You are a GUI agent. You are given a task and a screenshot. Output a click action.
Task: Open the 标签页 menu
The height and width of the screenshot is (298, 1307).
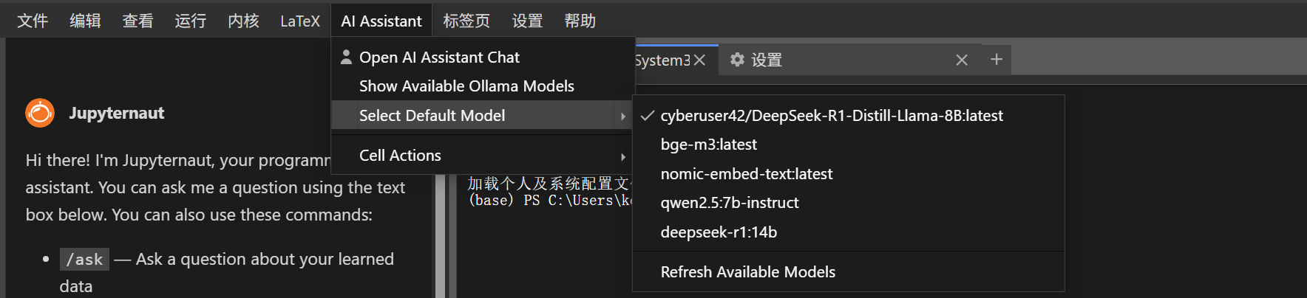pyautogui.click(x=466, y=21)
